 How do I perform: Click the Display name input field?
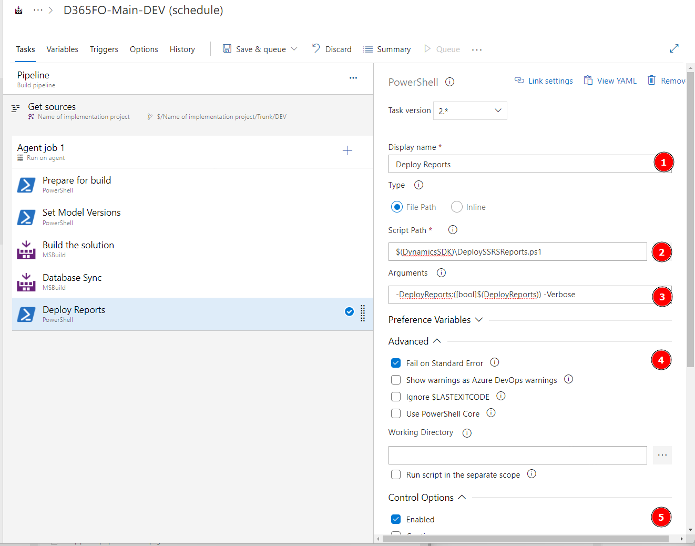(x=520, y=164)
